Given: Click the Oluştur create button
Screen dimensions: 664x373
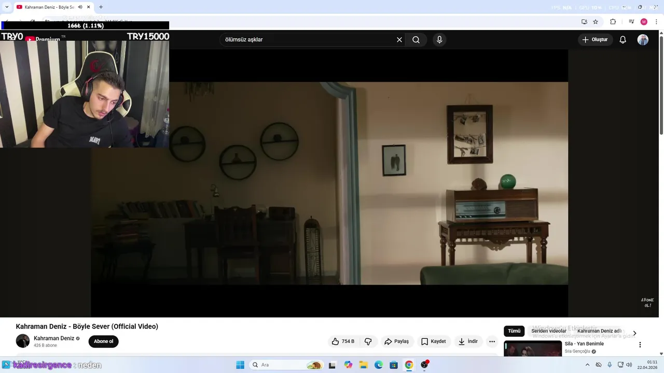Looking at the screenshot, I should click(595, 40).
